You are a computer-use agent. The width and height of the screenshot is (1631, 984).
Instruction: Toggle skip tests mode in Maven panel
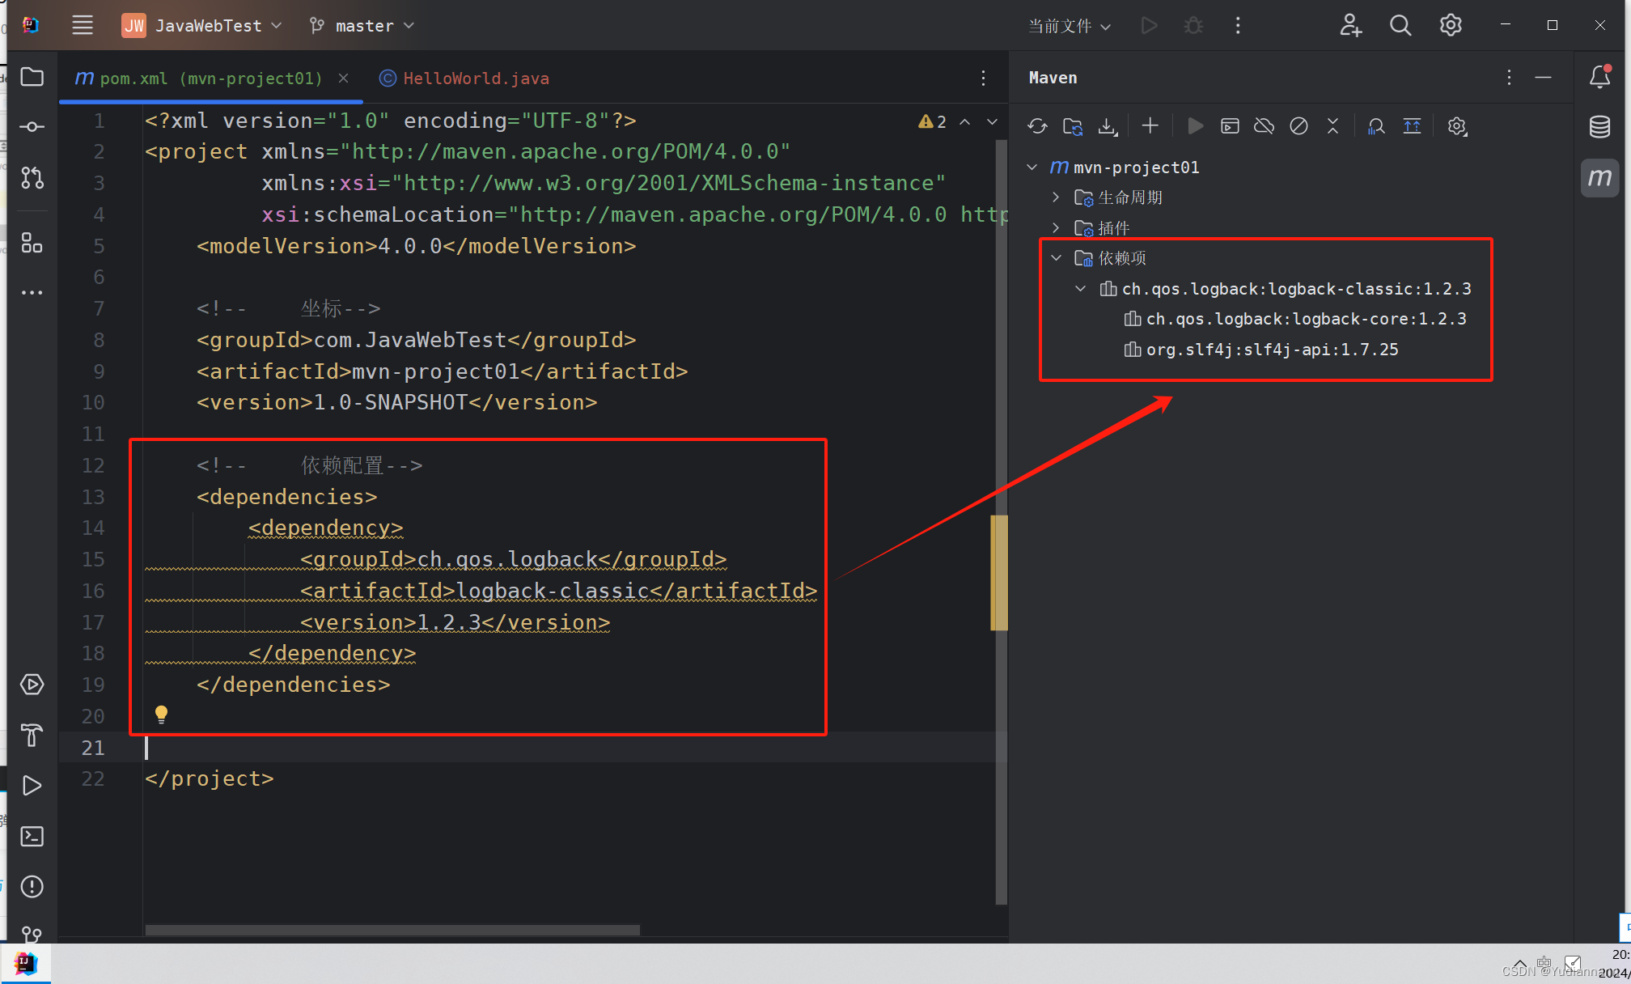[x=1298, y=126]
